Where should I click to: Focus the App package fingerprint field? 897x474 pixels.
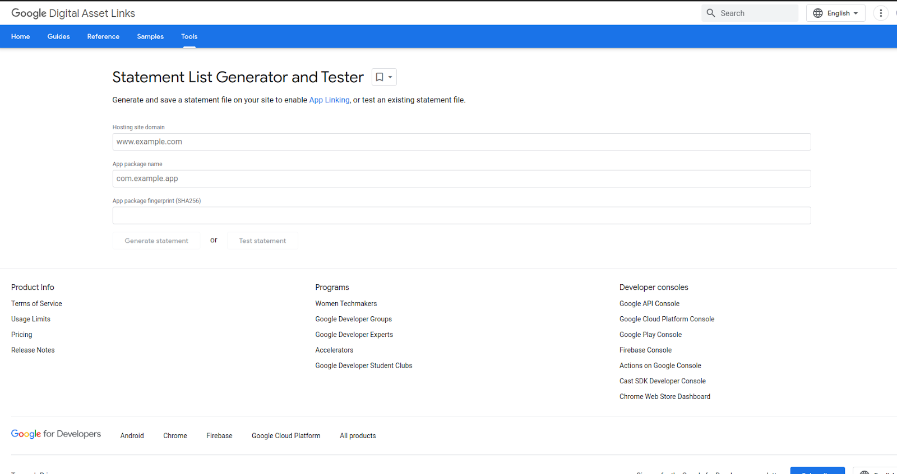pos(461,215)
